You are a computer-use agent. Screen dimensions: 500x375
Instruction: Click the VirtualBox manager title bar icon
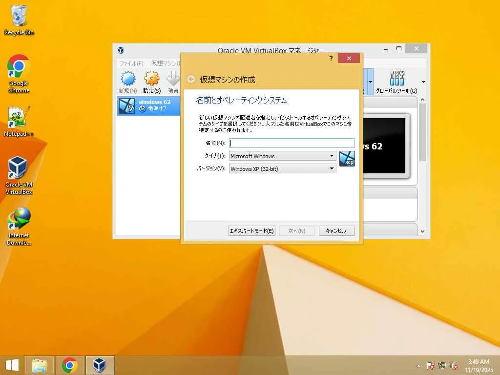[x=121, y=50]
